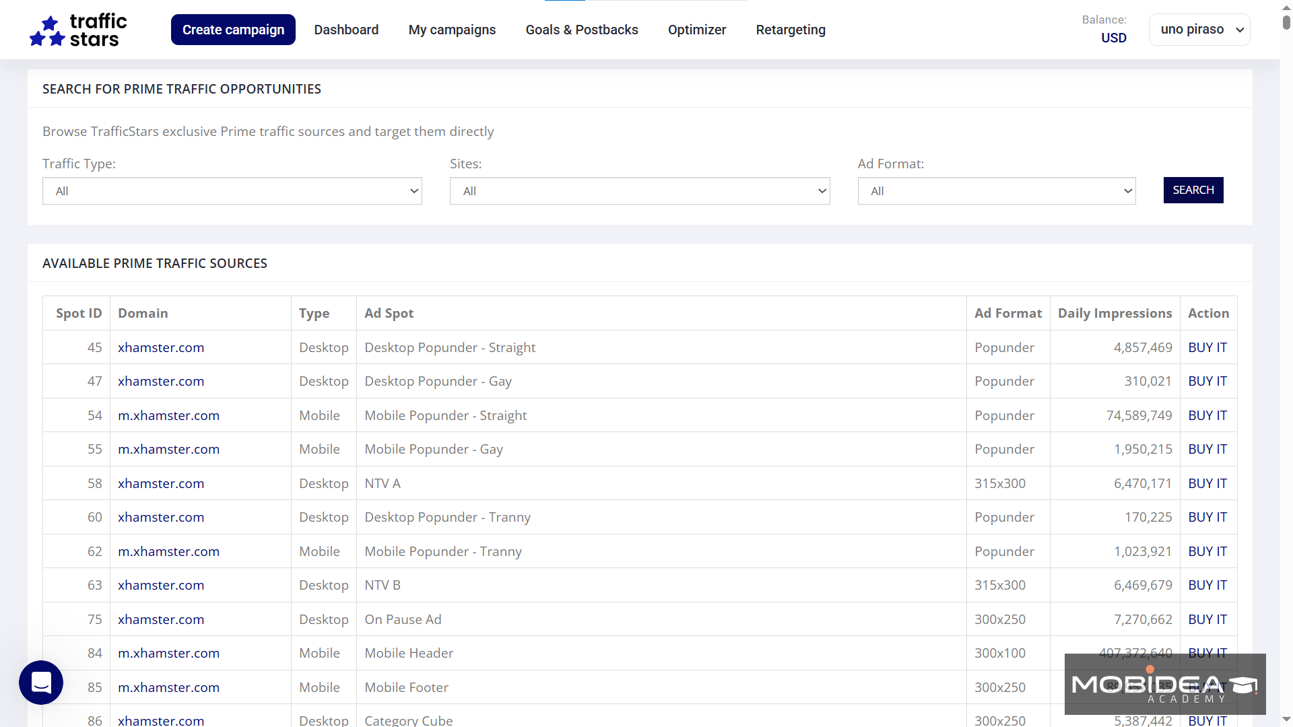1293x727 pixels.
Task: Expand the currency dropdown arrow next to uno piraso
Action: point(1240,30)
